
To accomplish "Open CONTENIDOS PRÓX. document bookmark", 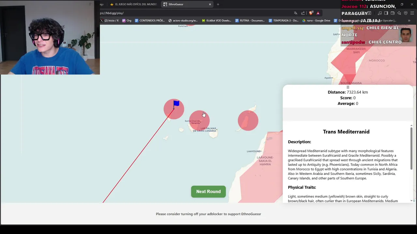I will (150, 20).
